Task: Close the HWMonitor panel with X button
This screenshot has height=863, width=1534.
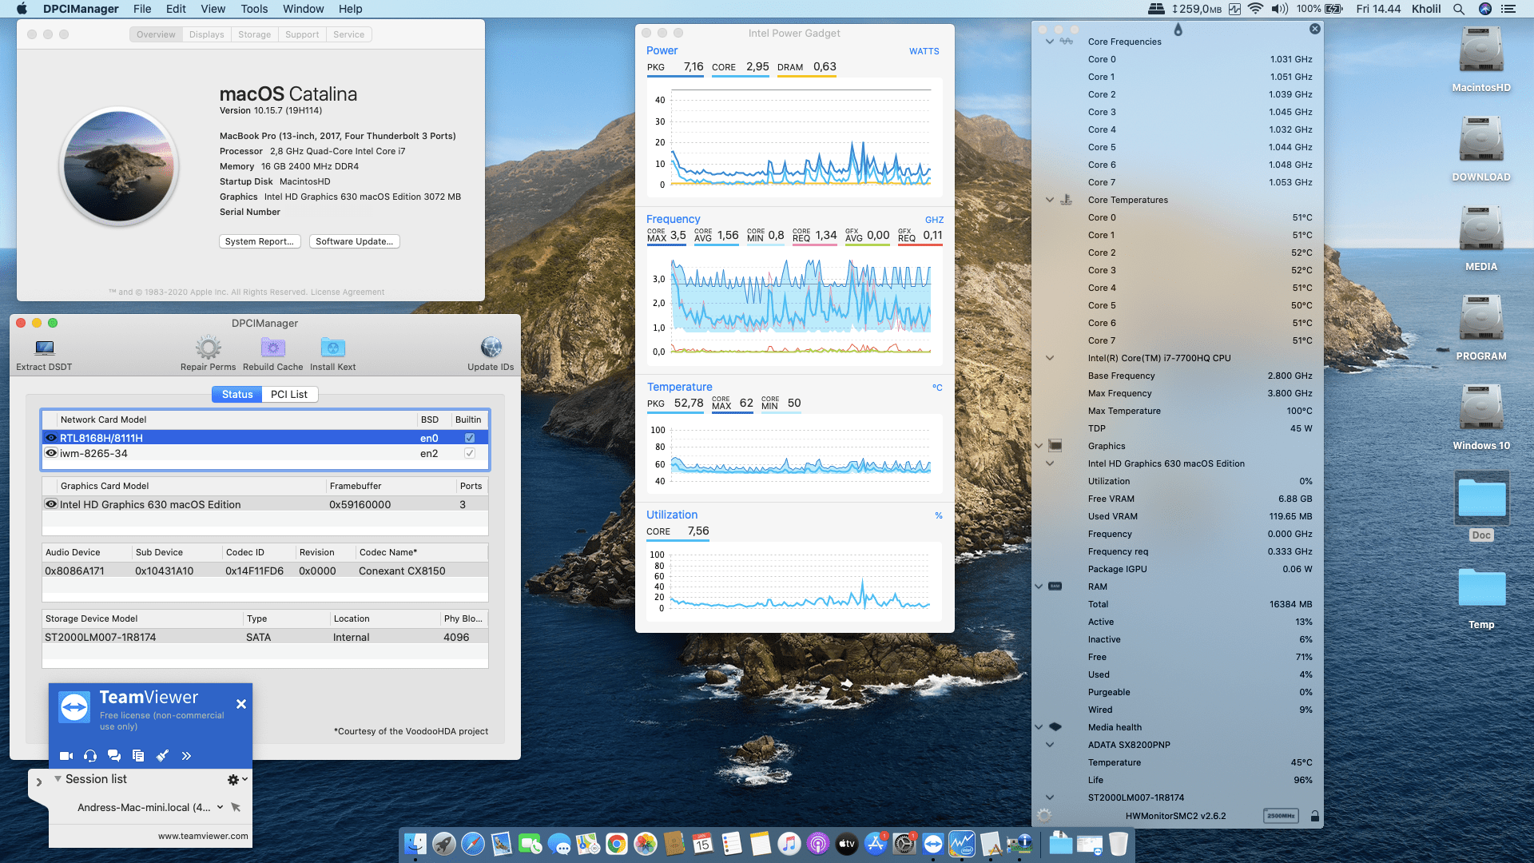Action: tap(1315, 29)
